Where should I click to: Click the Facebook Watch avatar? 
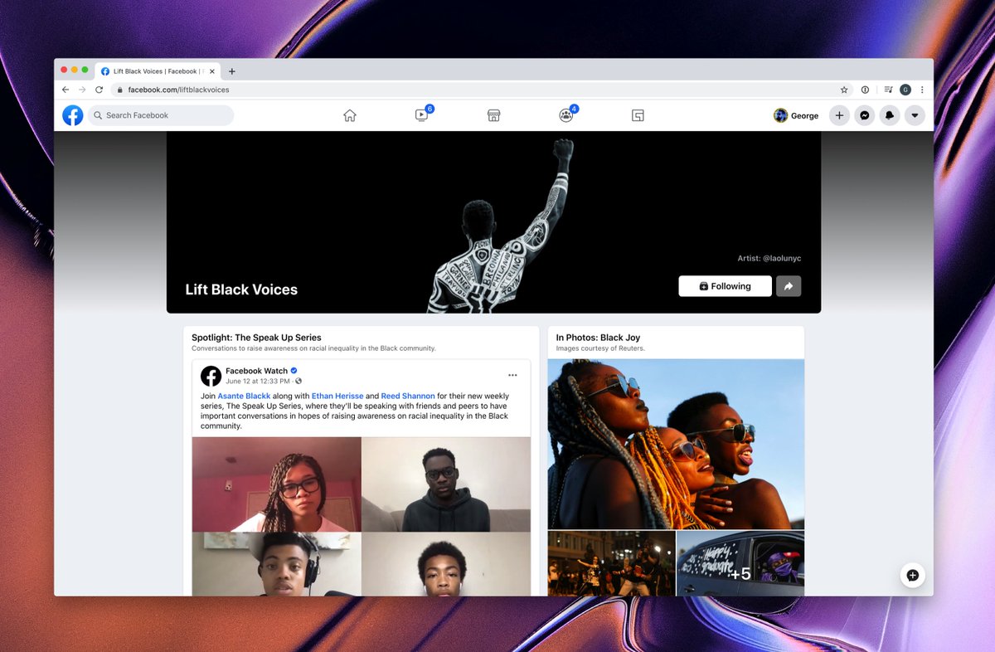(x=211, y=376)
